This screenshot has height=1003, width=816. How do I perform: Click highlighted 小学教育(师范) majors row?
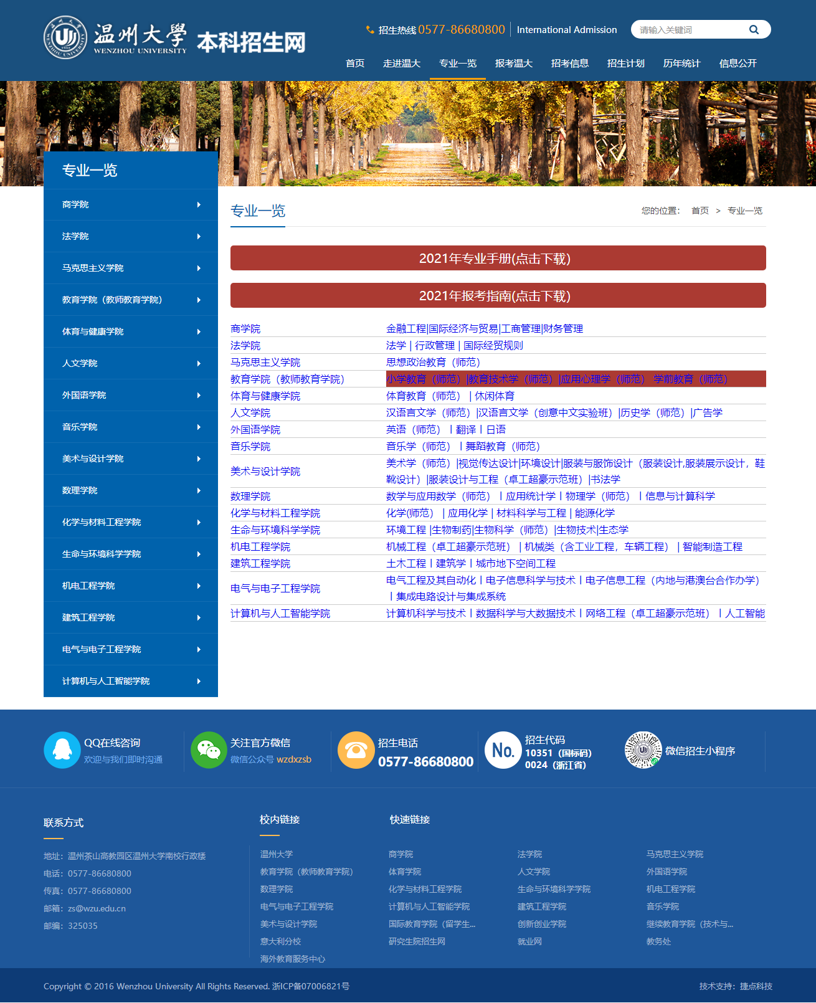coord(576,379)
